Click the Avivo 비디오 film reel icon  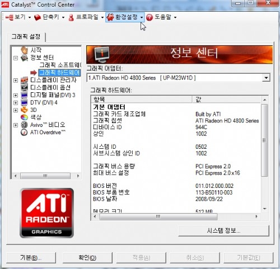point(24,125)
